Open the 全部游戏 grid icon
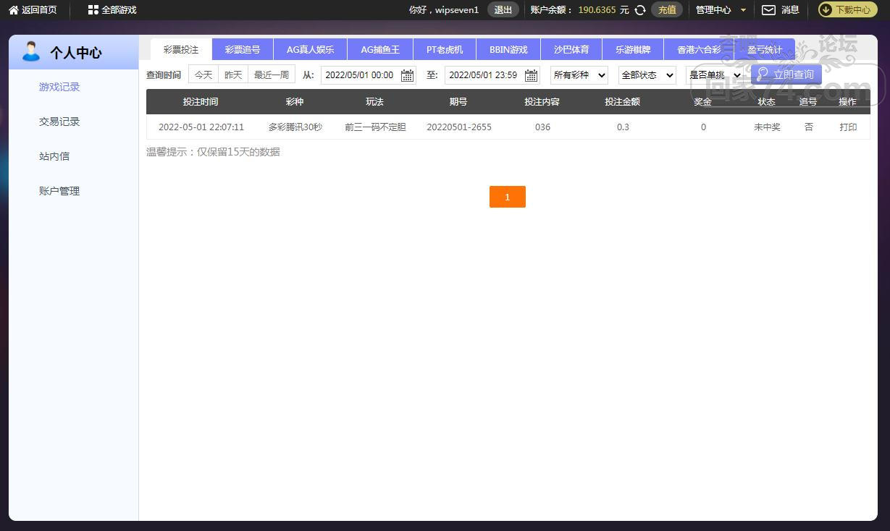Screen dimensions: 890x531 coord(93,10)
